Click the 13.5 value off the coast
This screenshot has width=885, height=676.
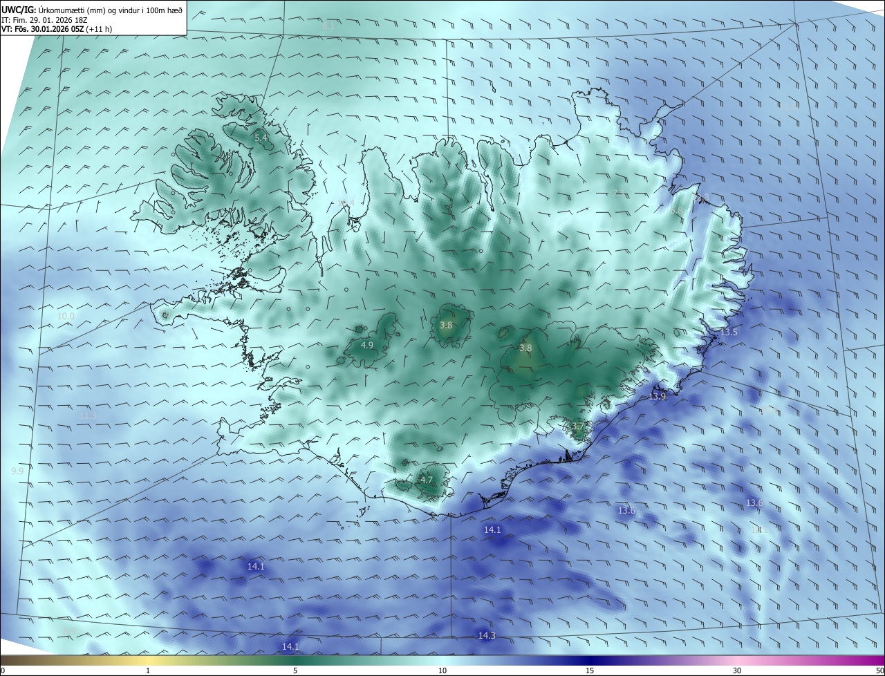point(729,332)
